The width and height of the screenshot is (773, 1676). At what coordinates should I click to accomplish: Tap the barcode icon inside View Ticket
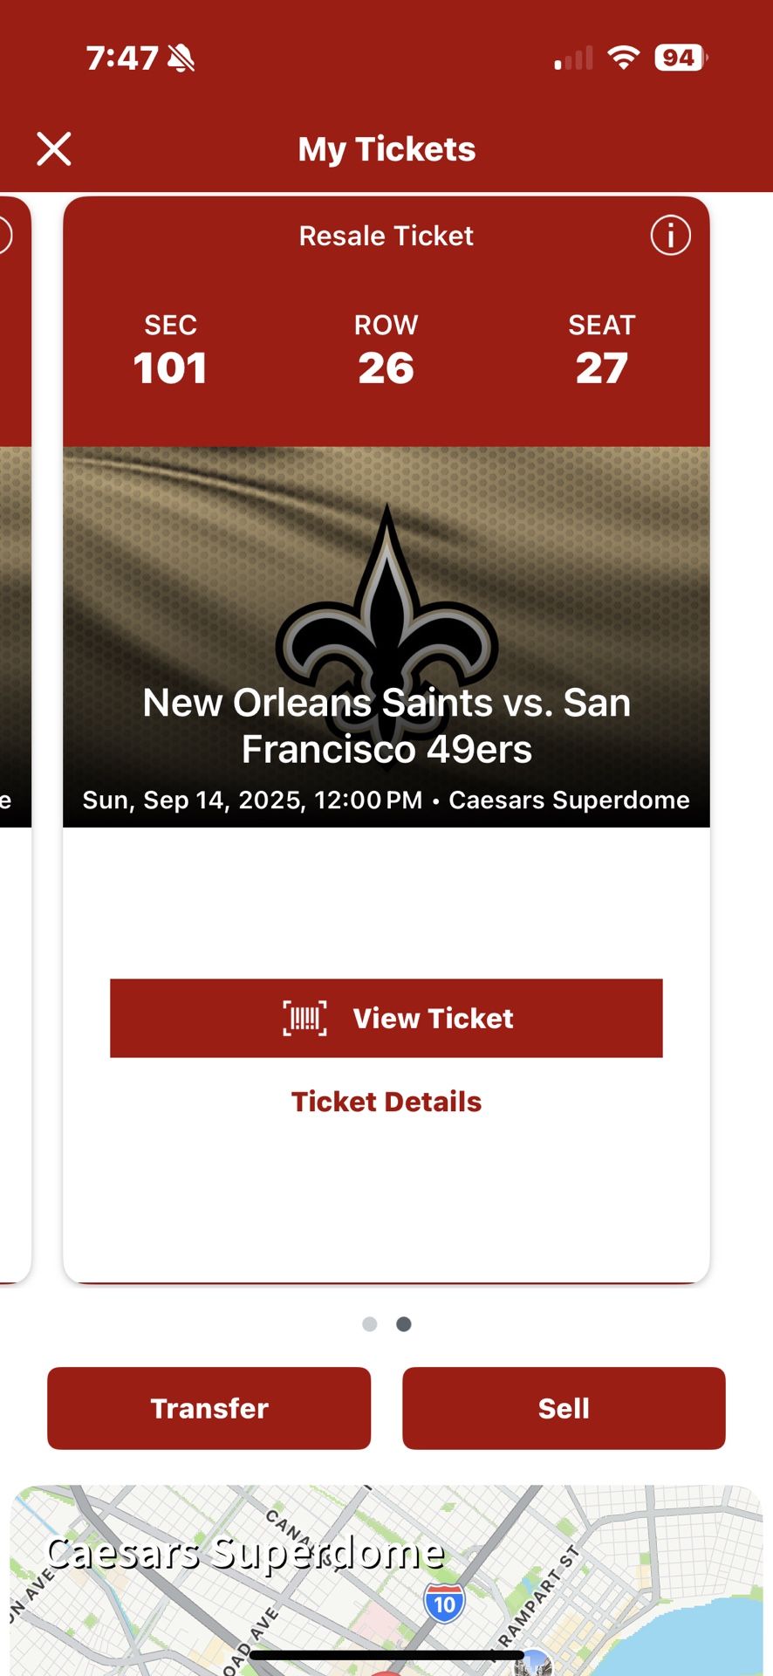tap(304, 1017)
